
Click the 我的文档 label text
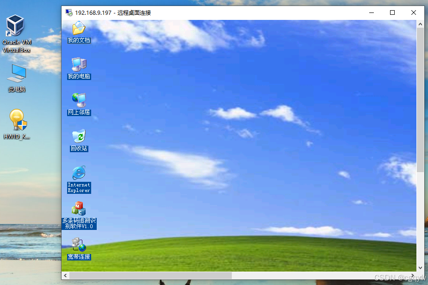click(x=79, y=40)
